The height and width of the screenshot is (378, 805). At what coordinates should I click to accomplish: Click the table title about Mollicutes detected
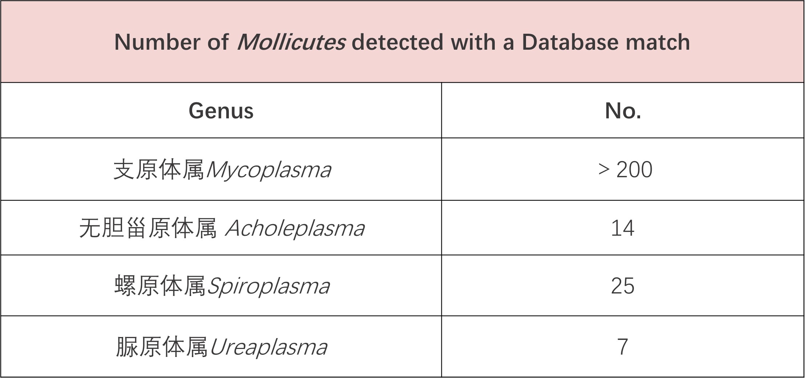(402, 42)
